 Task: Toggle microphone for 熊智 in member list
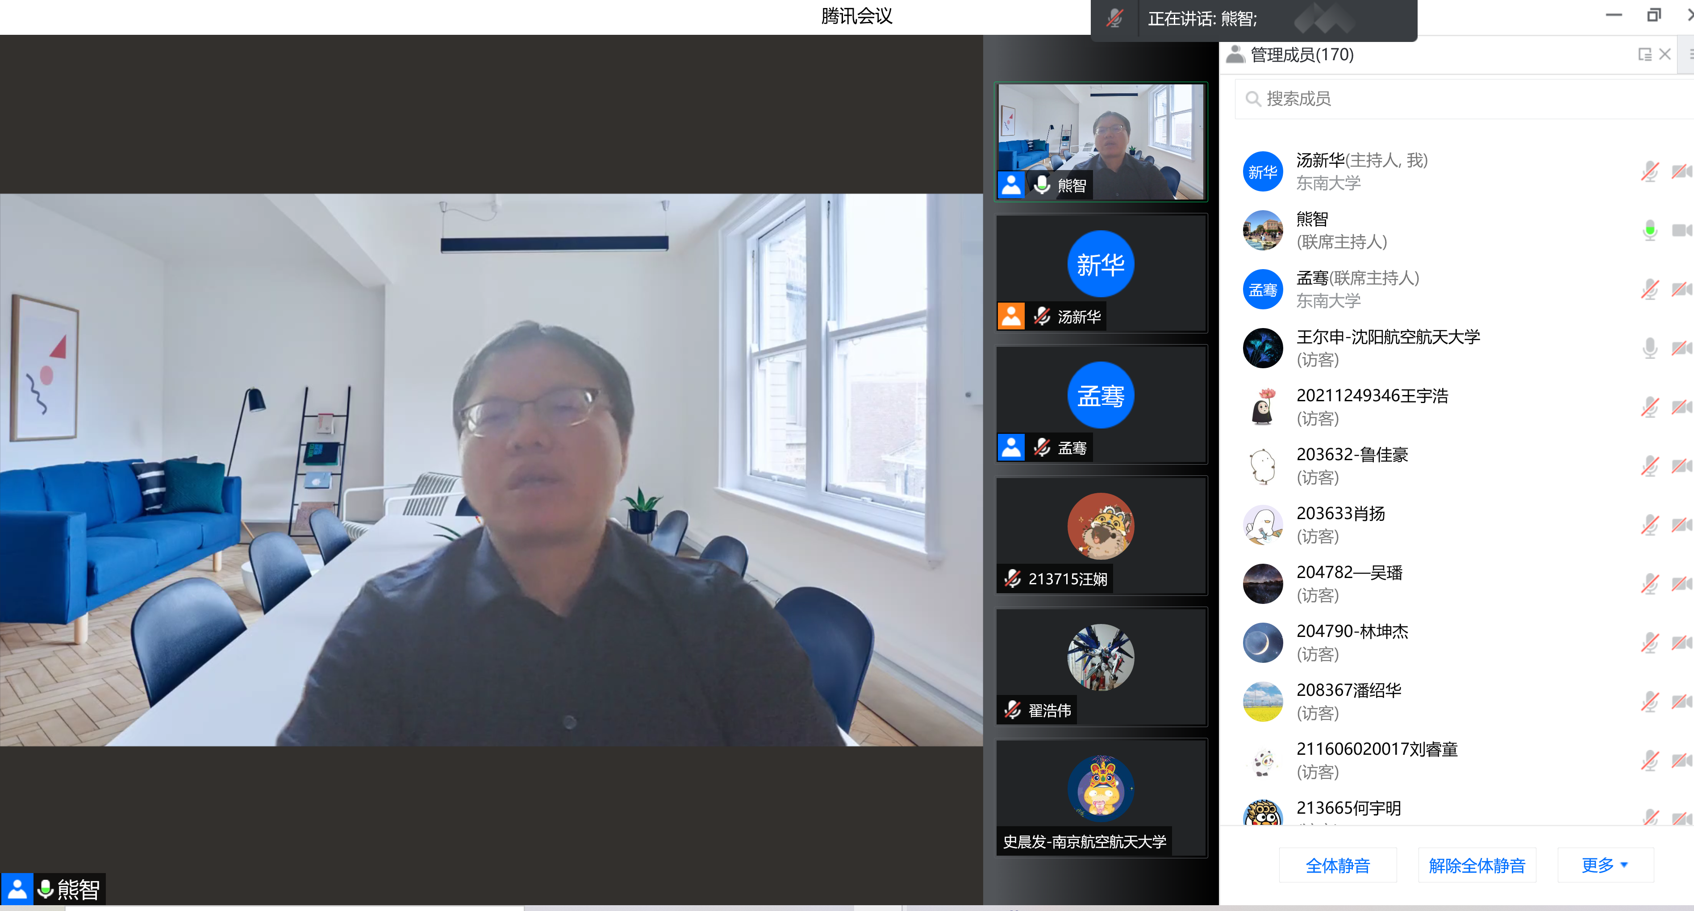click(x=1649, y=230)
